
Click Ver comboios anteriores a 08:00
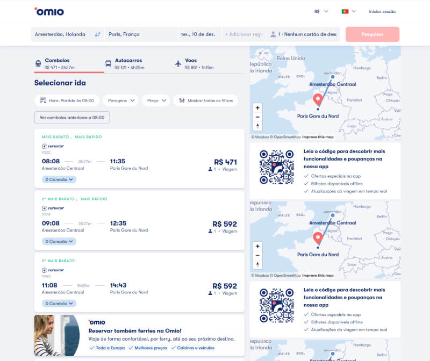click(72, 118)
